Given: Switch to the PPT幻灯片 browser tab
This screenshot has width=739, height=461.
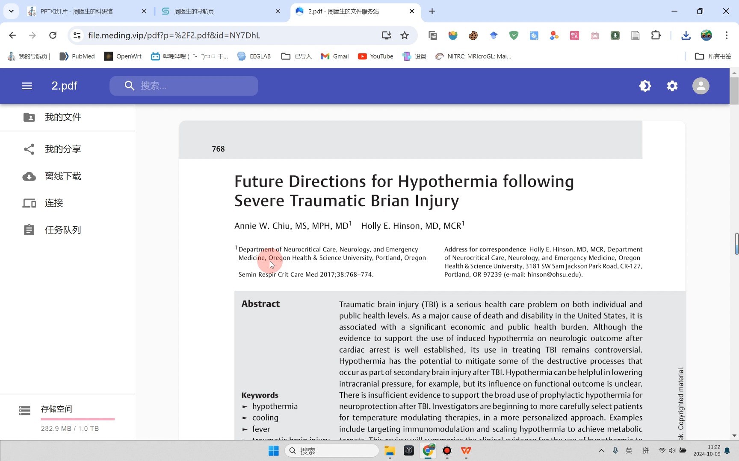Looking at the screenshot, I should click(x=86, y=12).
